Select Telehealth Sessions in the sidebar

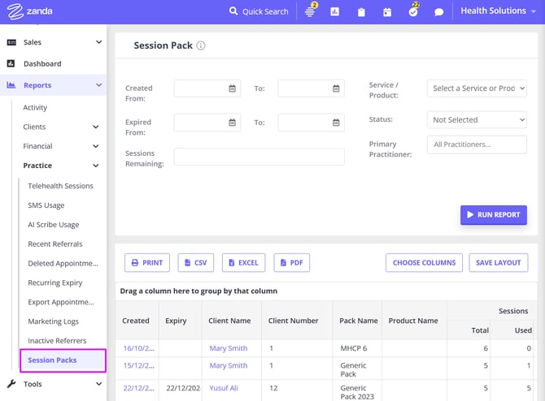[60, 186]
